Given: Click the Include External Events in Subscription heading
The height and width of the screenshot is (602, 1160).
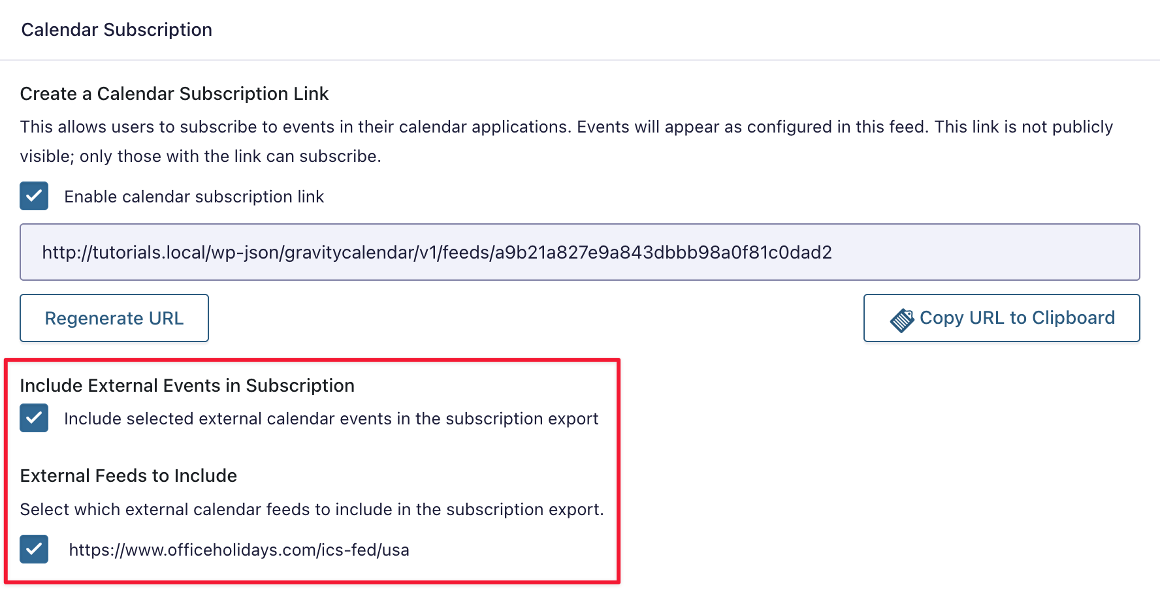Looking at the screenshot, I should [187, 385].
